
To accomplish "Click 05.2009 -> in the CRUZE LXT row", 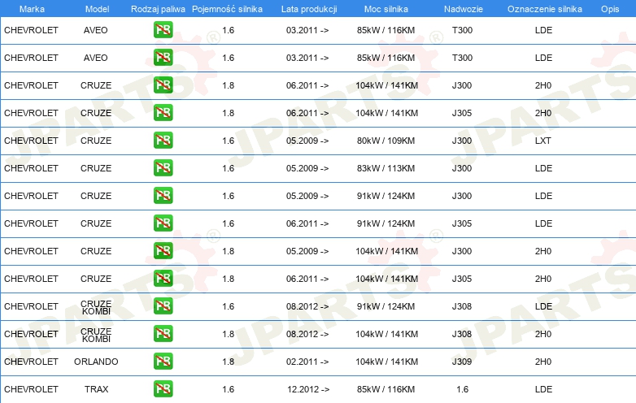I will tap(307, 141).
